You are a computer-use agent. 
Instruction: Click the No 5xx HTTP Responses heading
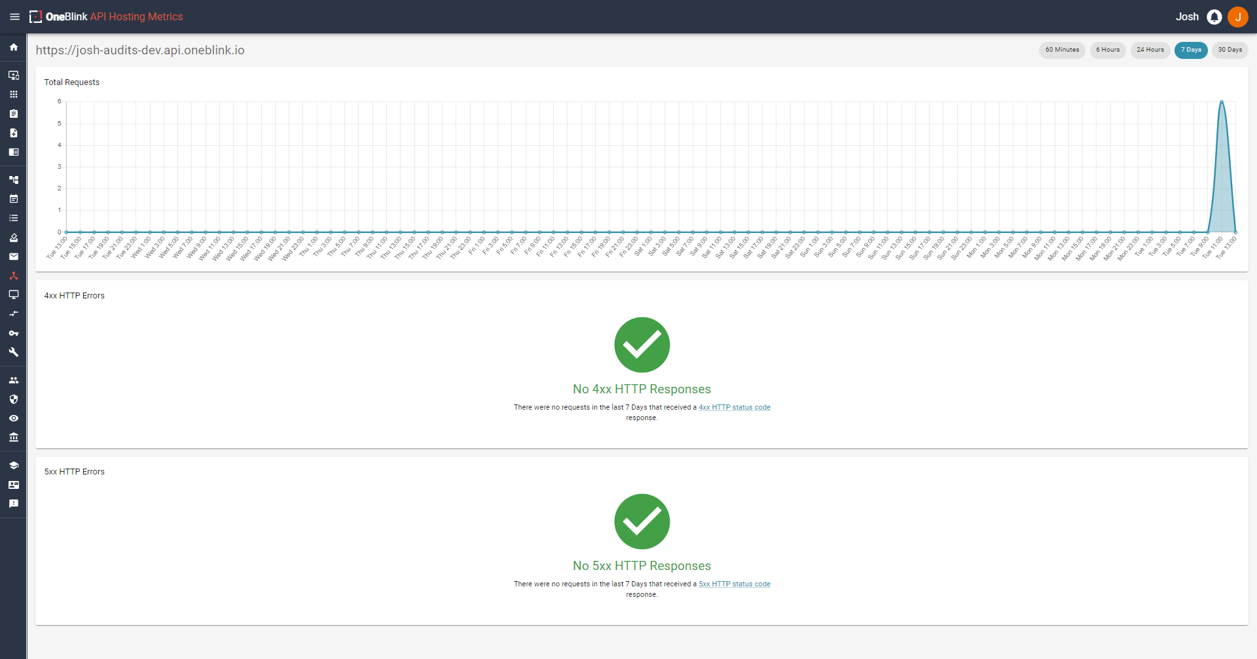coord(642,566)
